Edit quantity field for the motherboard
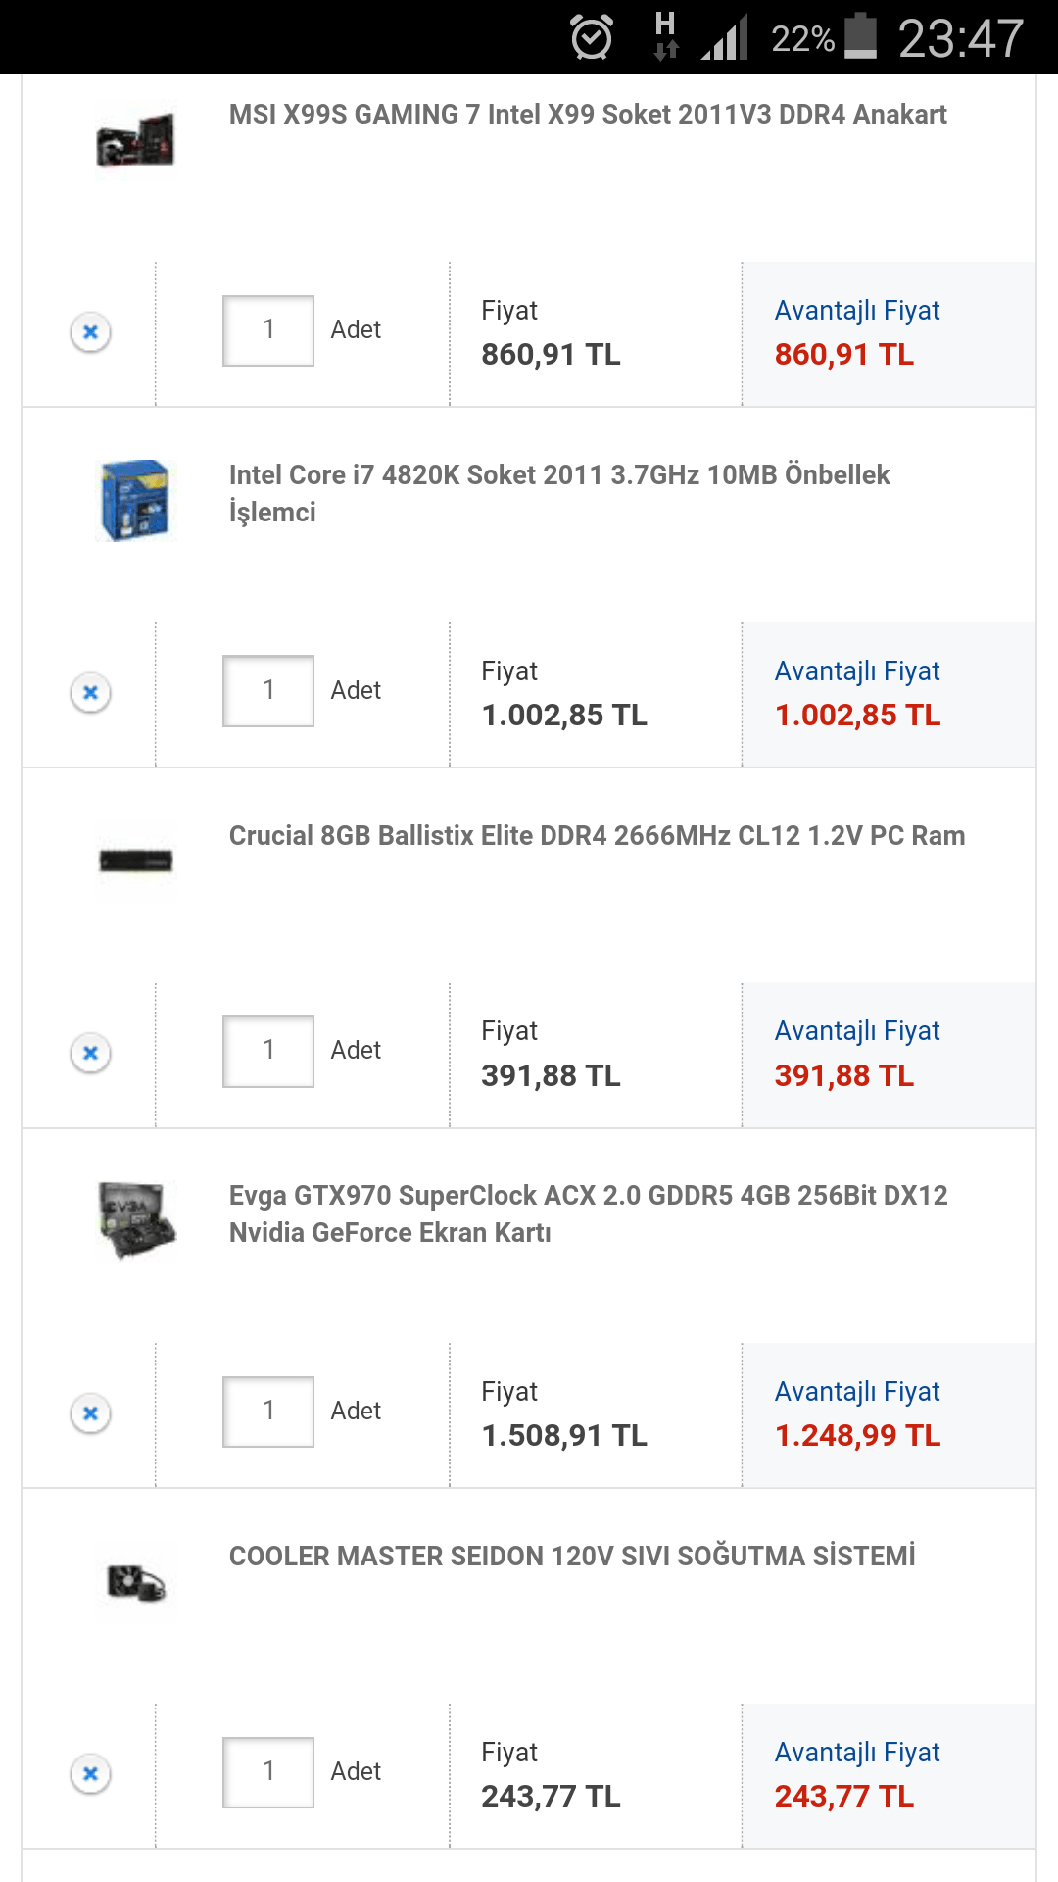This screenshot has width=1058, height=1882. (x=267, y=330)
